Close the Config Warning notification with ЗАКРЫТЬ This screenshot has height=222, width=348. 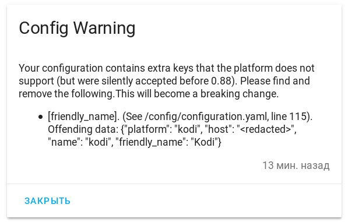(x=47, y=200)
